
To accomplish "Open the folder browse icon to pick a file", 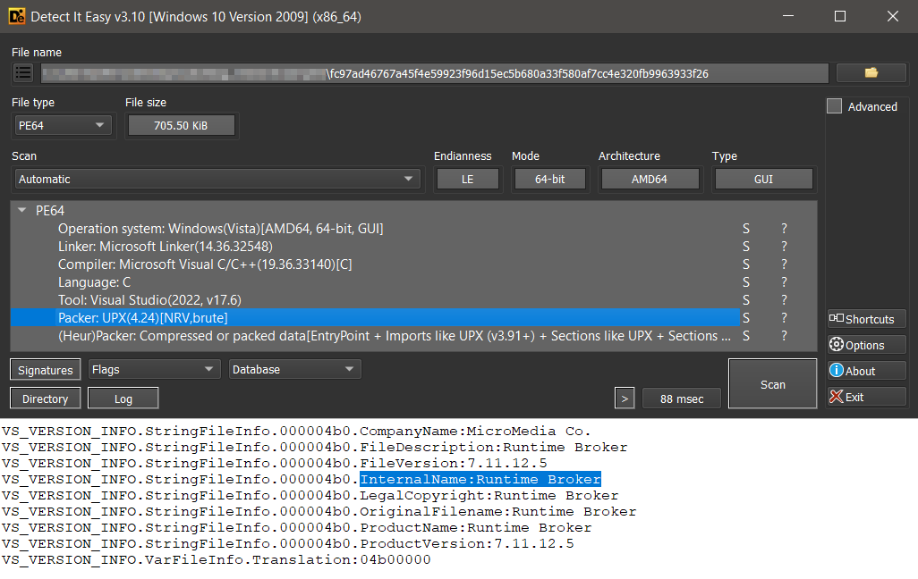I will coord(871,72).
